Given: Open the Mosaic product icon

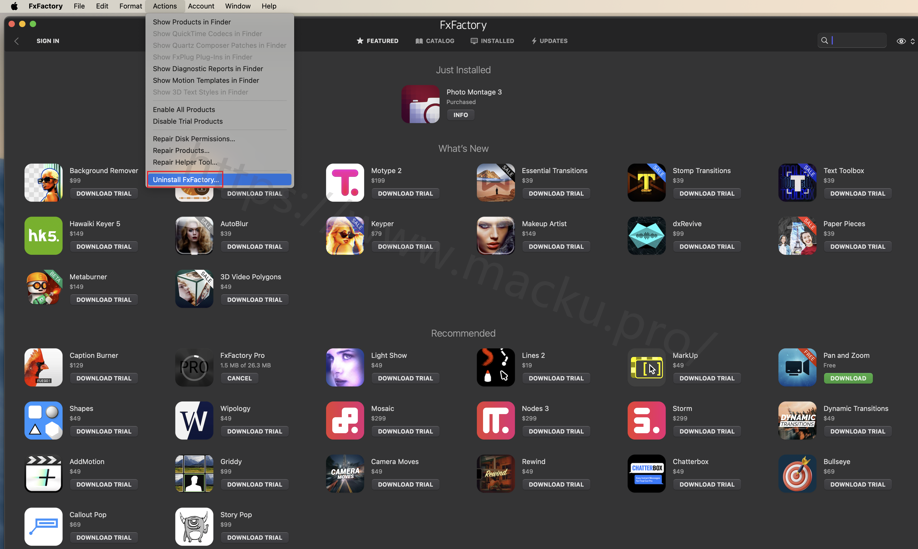Looking at the screenshot, I should click(x=345, y=421).
